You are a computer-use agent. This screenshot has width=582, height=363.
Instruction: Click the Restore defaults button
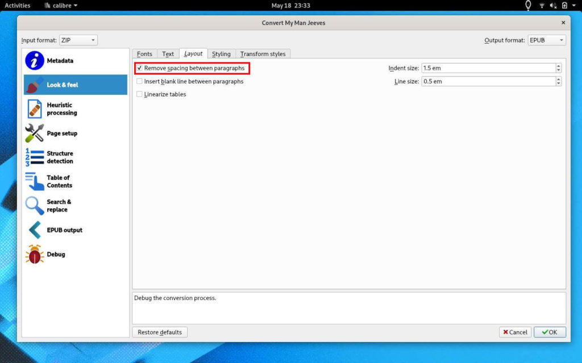[160, 332]
